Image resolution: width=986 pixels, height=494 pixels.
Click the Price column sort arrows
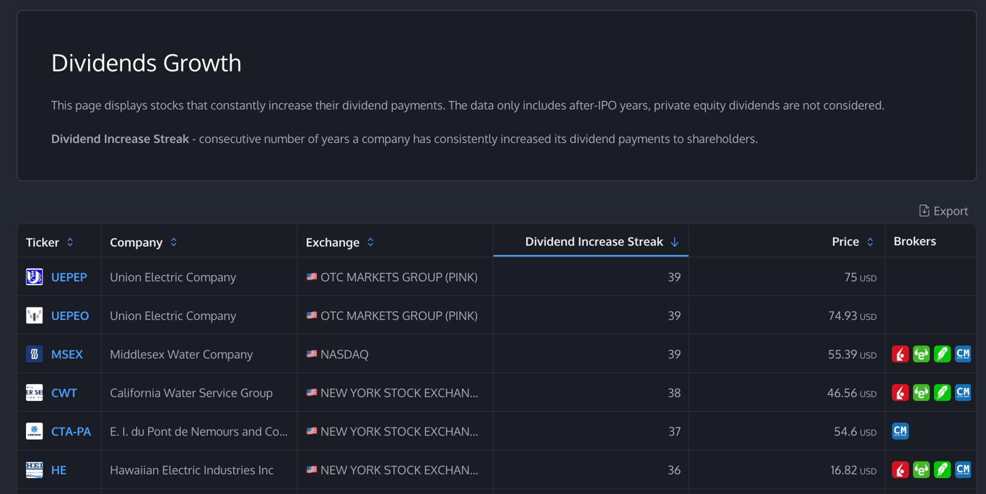point(870,242)
